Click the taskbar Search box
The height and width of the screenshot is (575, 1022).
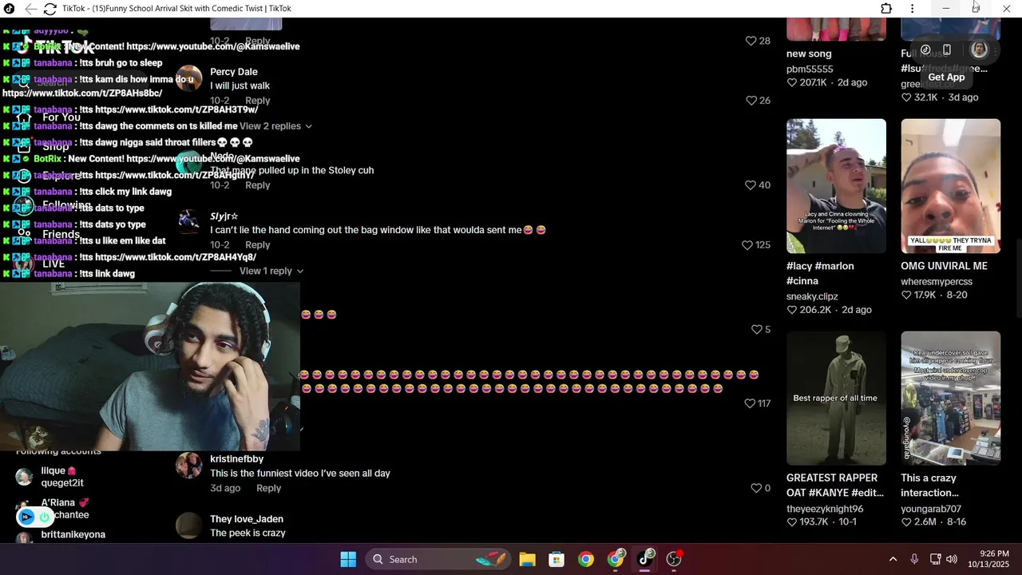click(438, 559)
